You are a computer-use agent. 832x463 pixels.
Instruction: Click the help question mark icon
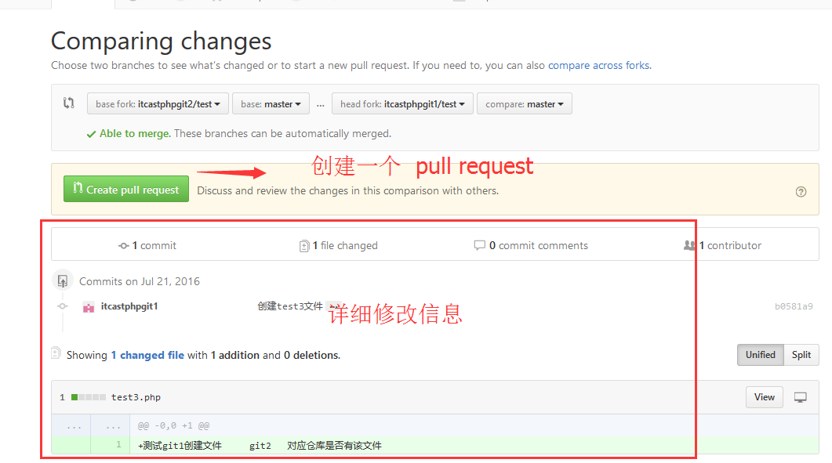(x=801, y=192)
